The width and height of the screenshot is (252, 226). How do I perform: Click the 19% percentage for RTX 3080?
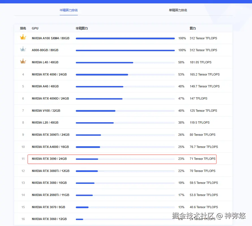tap(181, 183)
